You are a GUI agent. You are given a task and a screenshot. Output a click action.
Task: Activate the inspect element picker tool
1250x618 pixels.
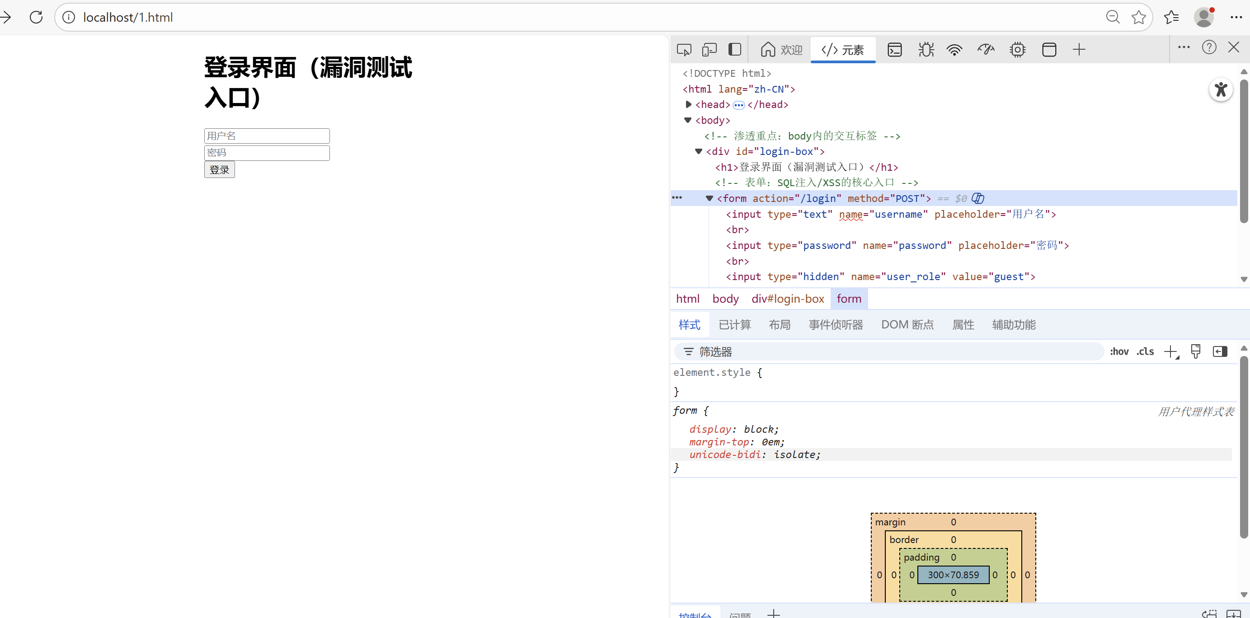[684, 50]
